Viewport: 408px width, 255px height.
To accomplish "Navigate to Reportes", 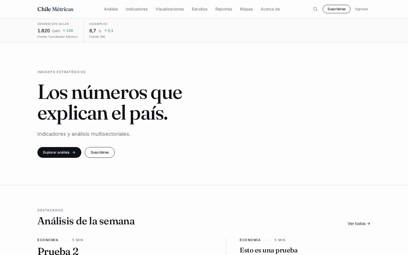I will click(224, 9).
